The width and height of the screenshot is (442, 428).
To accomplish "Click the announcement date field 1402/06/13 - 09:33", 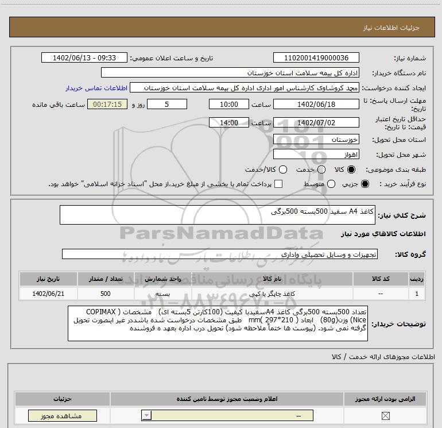I will pyautogui.click(x=84, y=57).
